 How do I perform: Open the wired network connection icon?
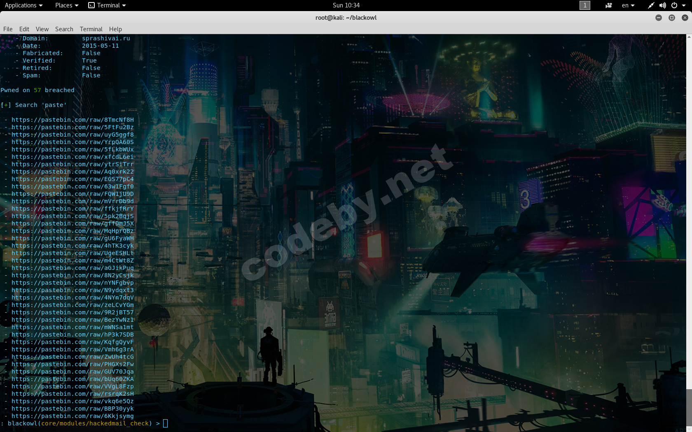point(651,5)
